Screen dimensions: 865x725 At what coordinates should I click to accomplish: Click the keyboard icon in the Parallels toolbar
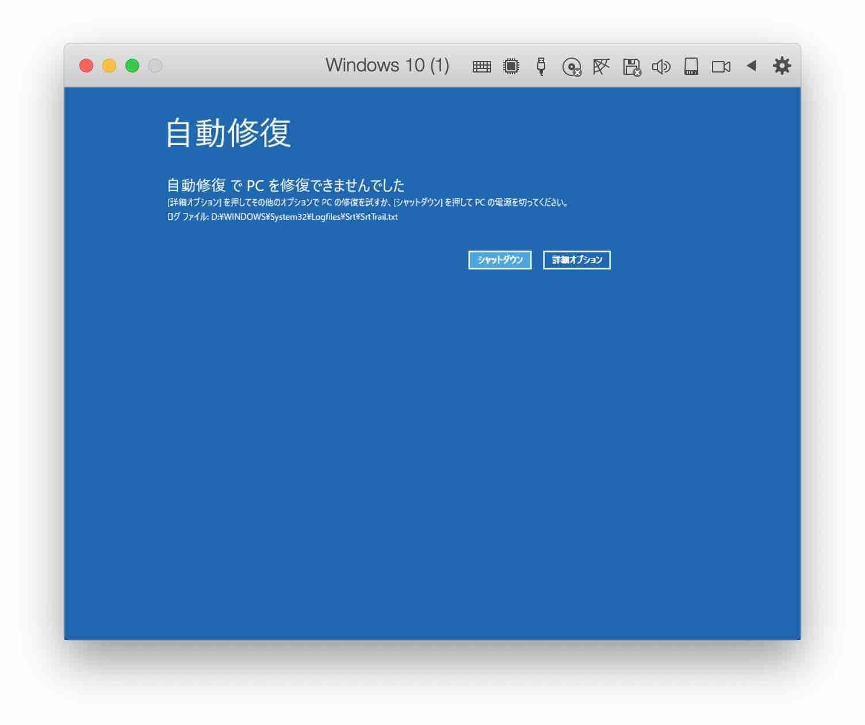(x=481, y=67)
